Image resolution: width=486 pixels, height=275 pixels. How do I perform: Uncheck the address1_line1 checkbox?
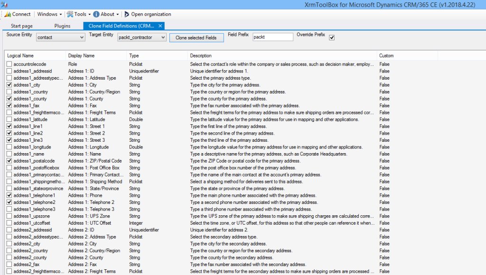tap(9, 126)
